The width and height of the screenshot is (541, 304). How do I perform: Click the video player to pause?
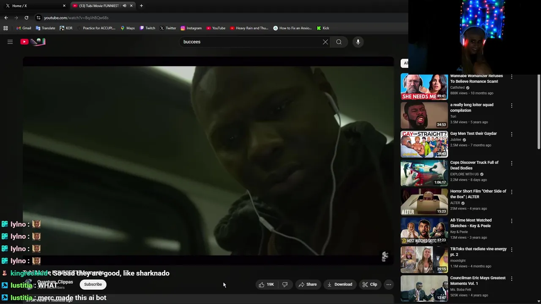click(x=208, y=160)
